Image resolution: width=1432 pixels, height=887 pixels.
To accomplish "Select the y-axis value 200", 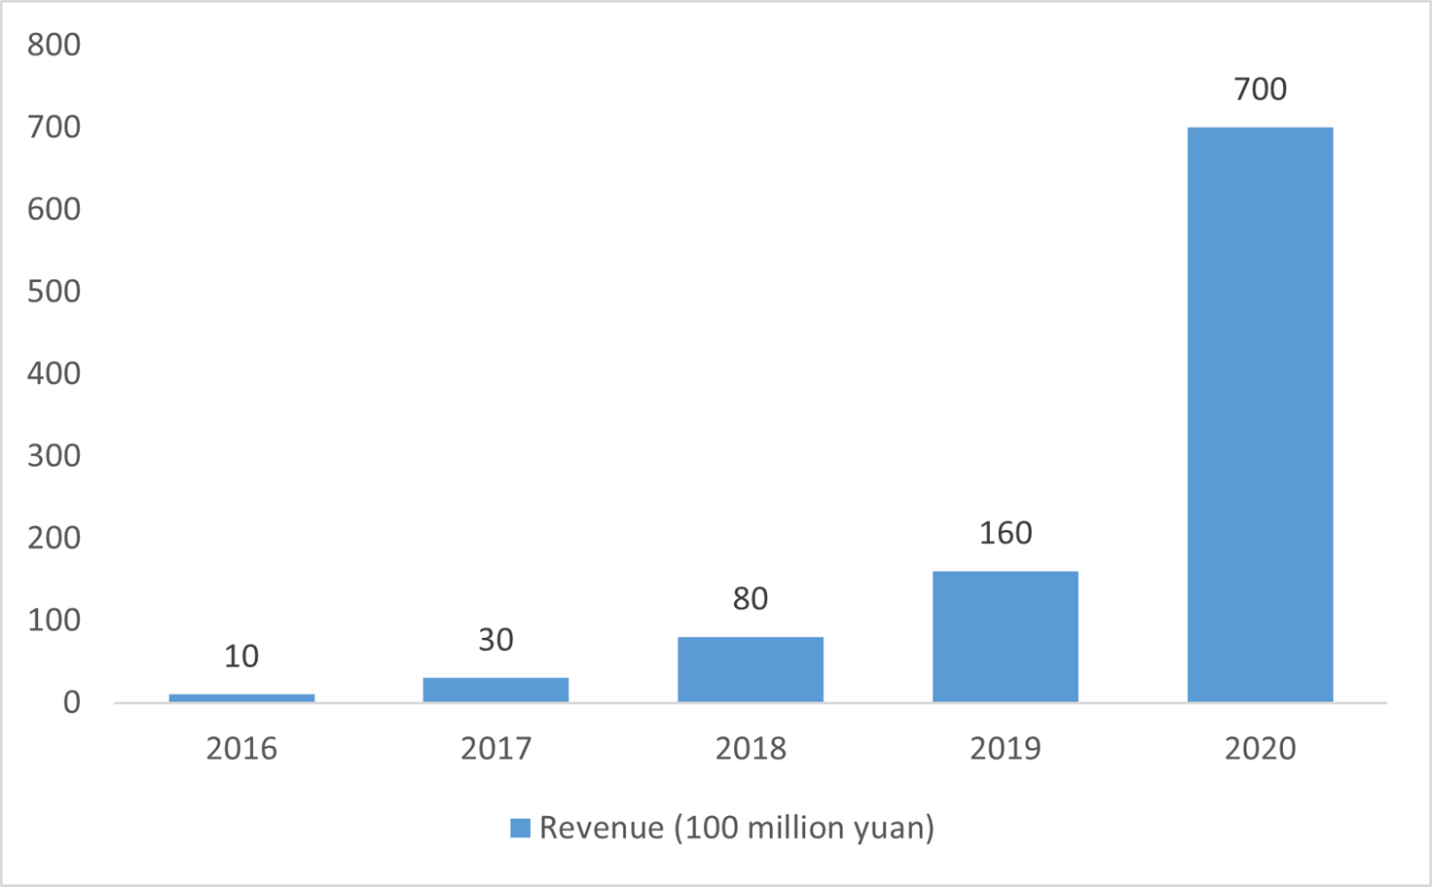I will pyautogui.click(x=55, y=538).
